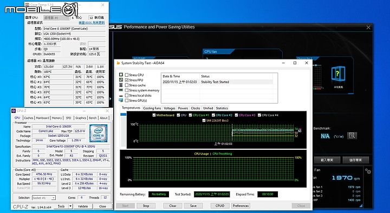The width and height of the screenshot is (390, 213).
Task: Open the Powers tab in AIDA64
Action: click(x=183, y=108)
